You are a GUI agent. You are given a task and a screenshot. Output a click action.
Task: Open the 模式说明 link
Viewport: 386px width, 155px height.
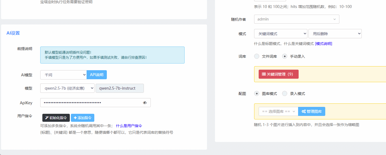coord(323,44)
